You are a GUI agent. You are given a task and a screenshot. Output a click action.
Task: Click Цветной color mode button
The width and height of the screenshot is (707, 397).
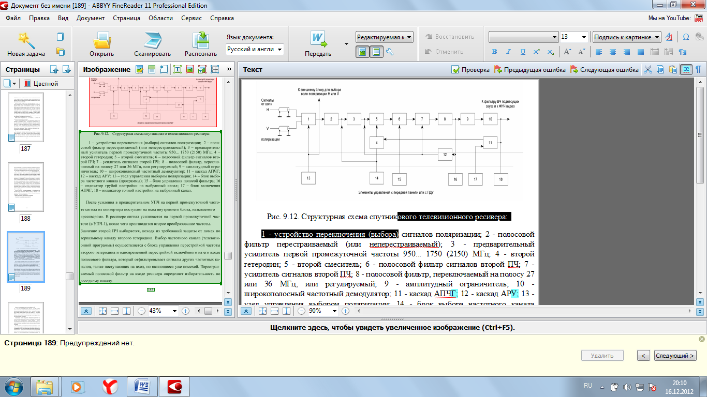point(41,83)
